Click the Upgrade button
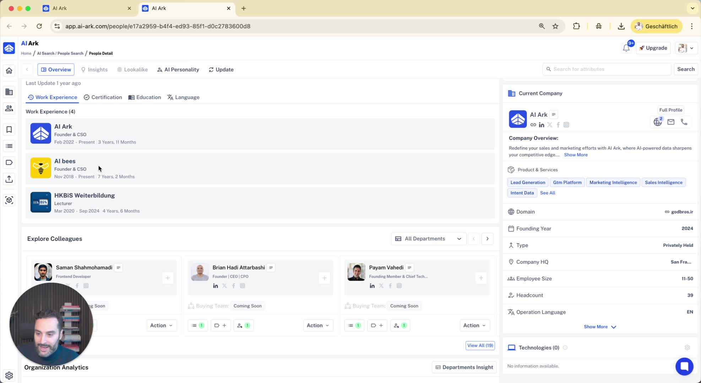Image resolution: width=701 pixels, height=383 pixels. pyautogui.click(x=653, y=48)
